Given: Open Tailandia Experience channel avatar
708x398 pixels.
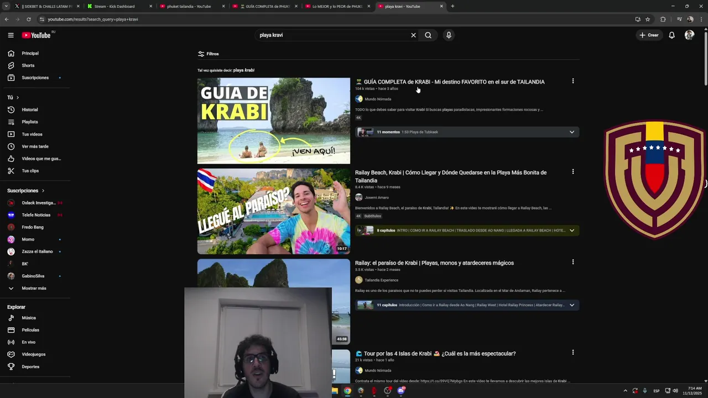Looking at the screenshot, I should click(x=359, y=280).
